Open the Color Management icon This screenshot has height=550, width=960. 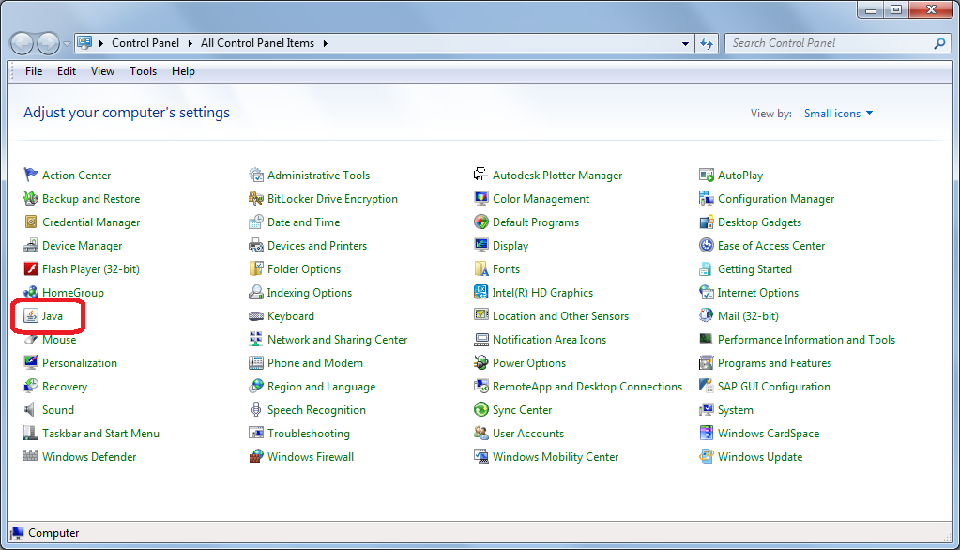click(x=481, y=198)
